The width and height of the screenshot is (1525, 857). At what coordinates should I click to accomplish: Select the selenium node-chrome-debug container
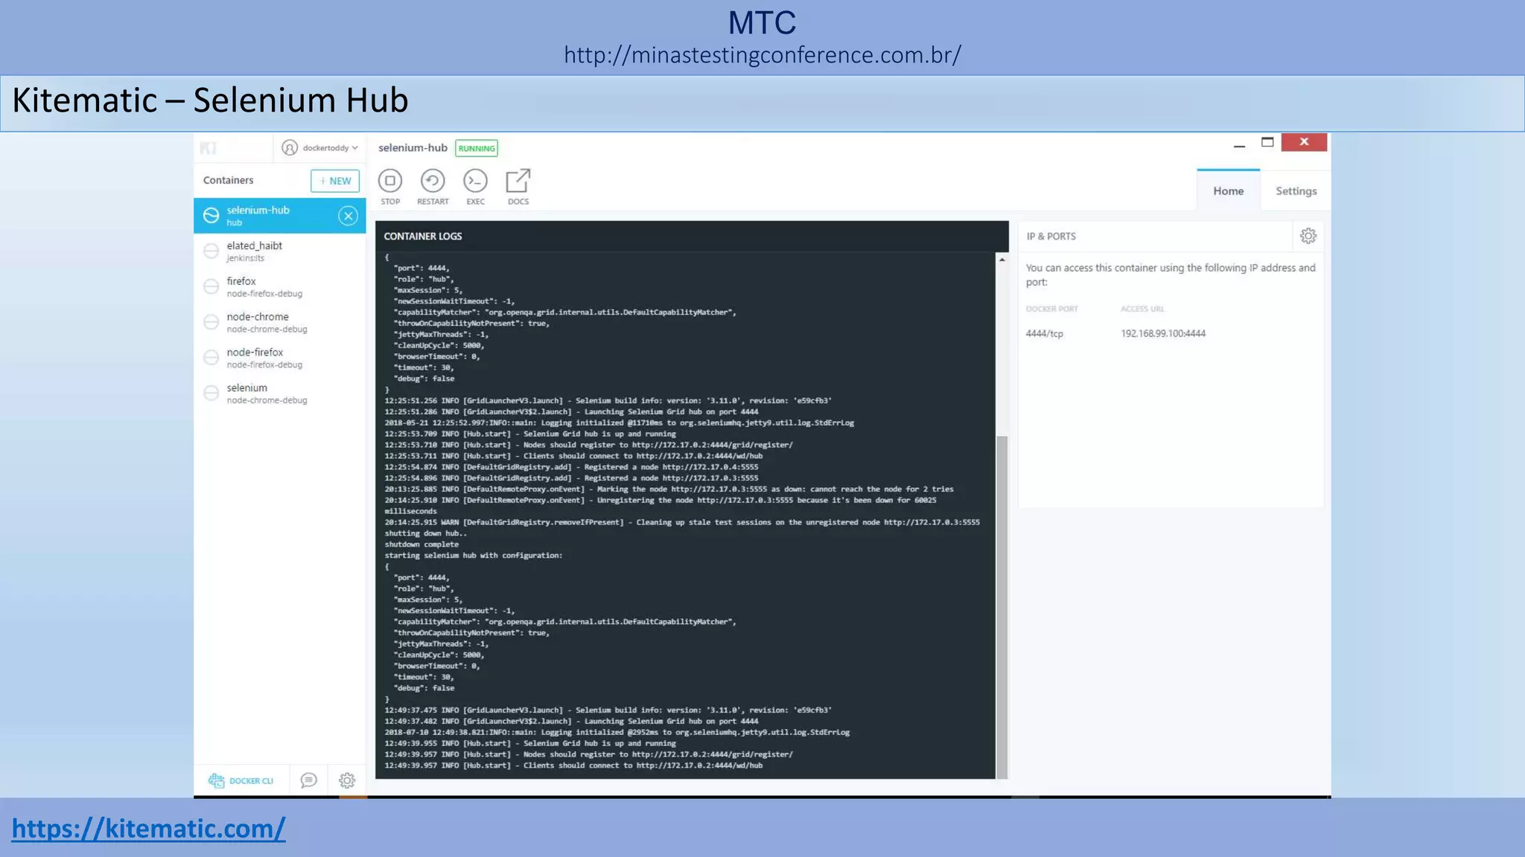pos(280,394)
